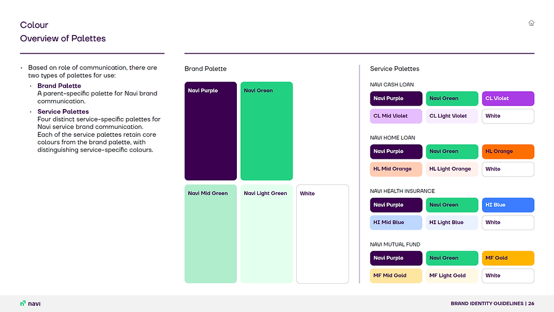Image resolution: width=554 pixels, height=312 pixels.
Task: Click the home icon at top right
Action: 531,23
